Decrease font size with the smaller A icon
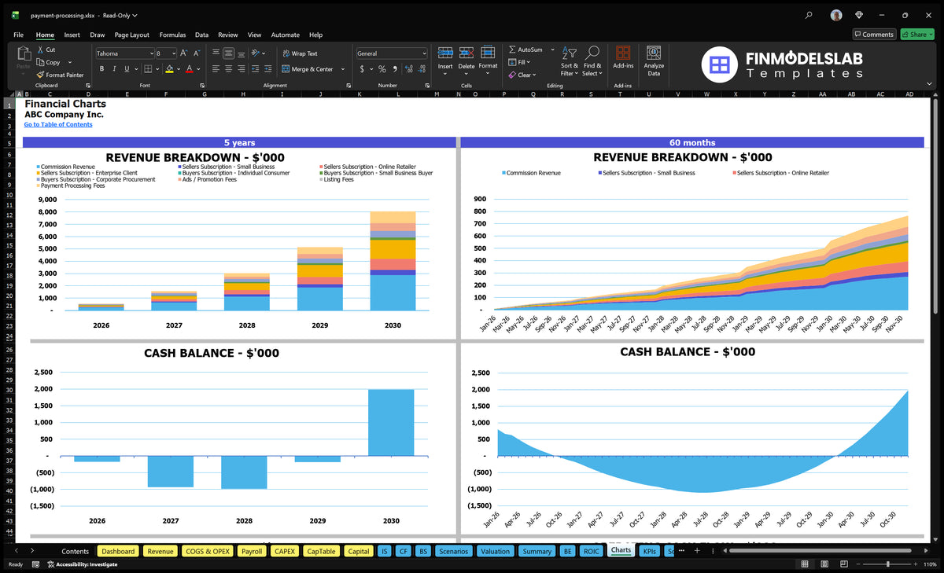 point(197,53)
